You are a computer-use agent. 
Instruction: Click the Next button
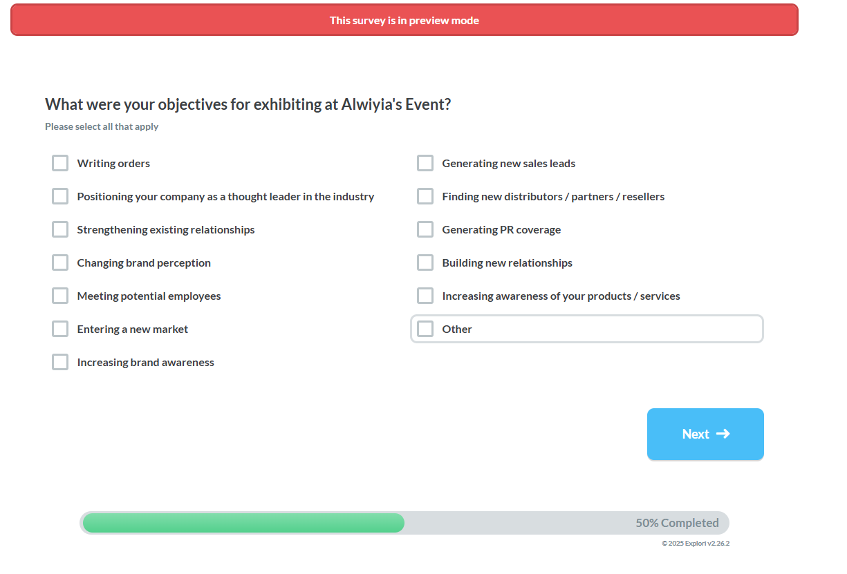(x=695, y=434)
